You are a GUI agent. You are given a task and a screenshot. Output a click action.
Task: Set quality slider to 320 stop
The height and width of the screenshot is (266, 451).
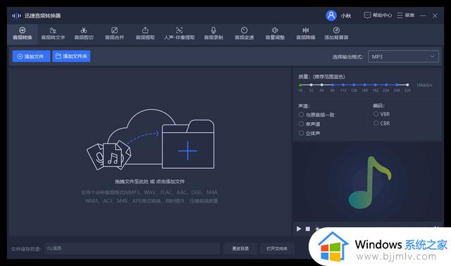pos(407,85)
